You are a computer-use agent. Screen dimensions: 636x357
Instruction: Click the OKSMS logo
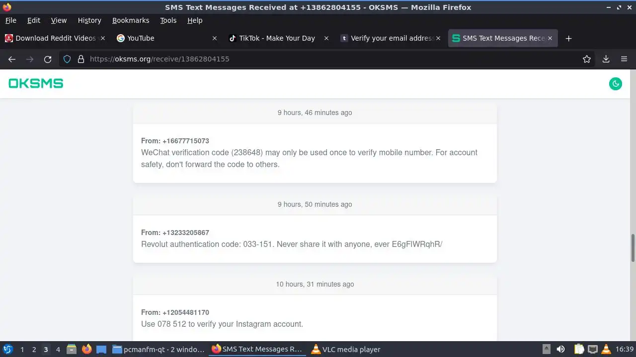click(x=36, y=84)
